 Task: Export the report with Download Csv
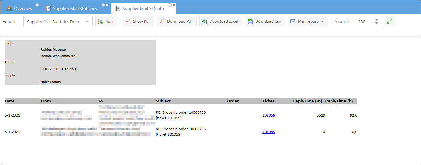coord(265,21)
